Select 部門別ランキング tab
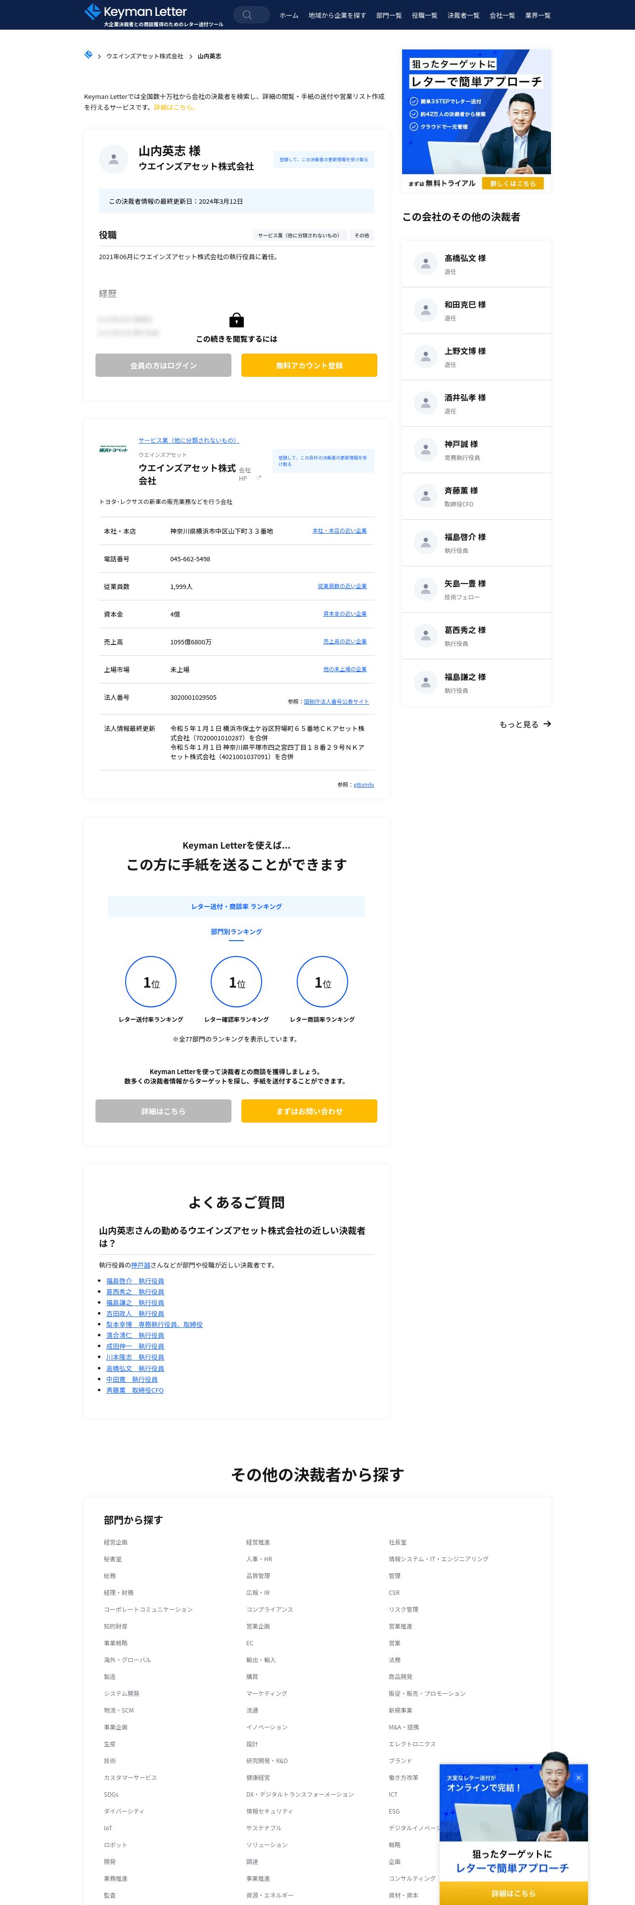The image size is (635, 1905). coord(236,932)
